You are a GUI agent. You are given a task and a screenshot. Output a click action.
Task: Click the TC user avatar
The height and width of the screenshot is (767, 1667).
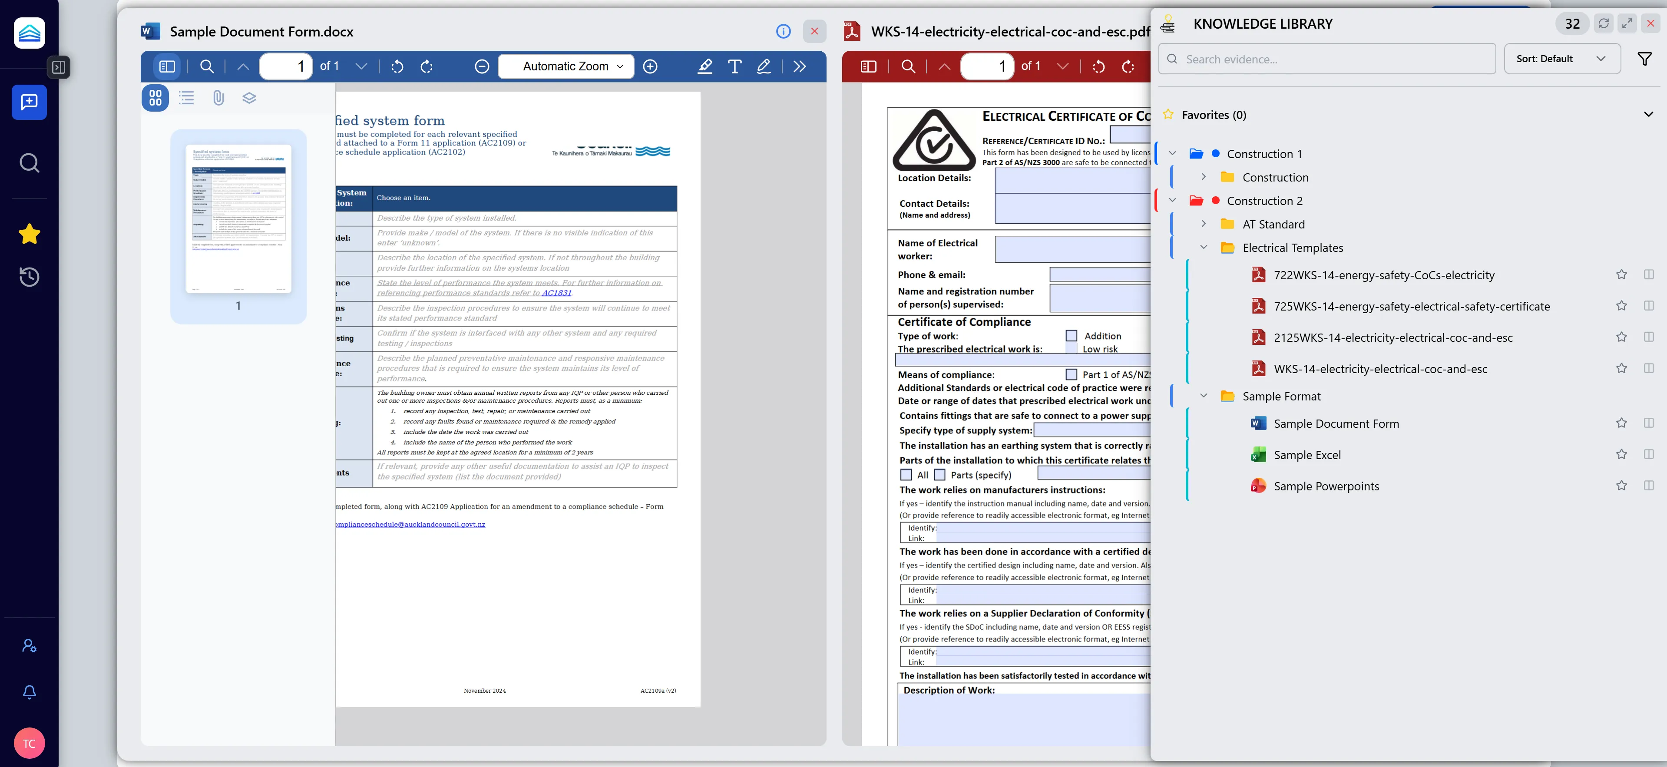click(x=29, y=743)
